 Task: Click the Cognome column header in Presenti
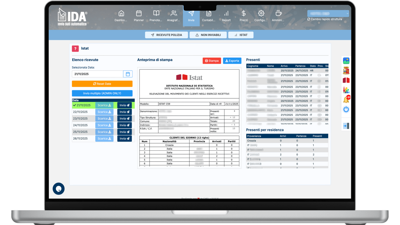pyautogui.click(x=253, y=66)
